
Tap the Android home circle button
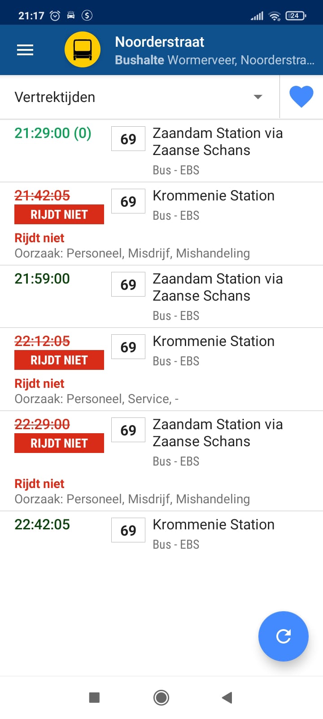[161, 697]
